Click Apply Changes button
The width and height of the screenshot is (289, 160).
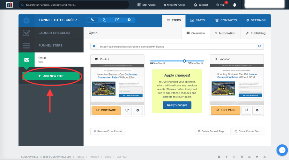tap(177, 105)
